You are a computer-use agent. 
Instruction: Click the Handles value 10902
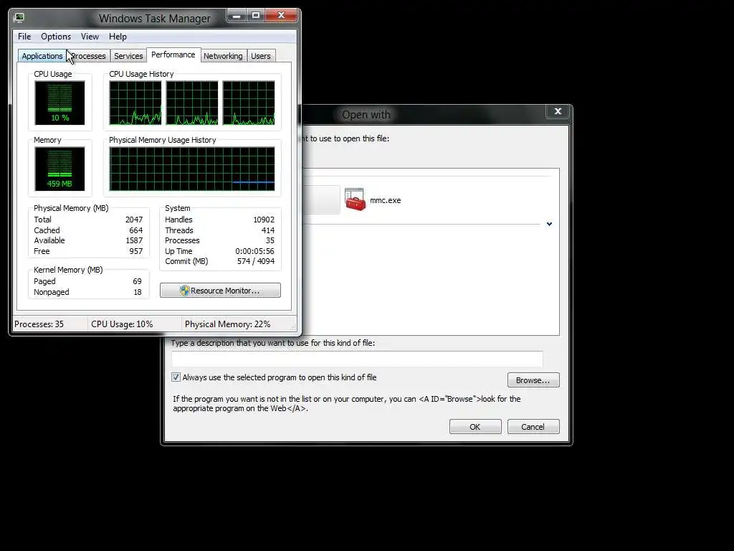[x=264, y=220]
